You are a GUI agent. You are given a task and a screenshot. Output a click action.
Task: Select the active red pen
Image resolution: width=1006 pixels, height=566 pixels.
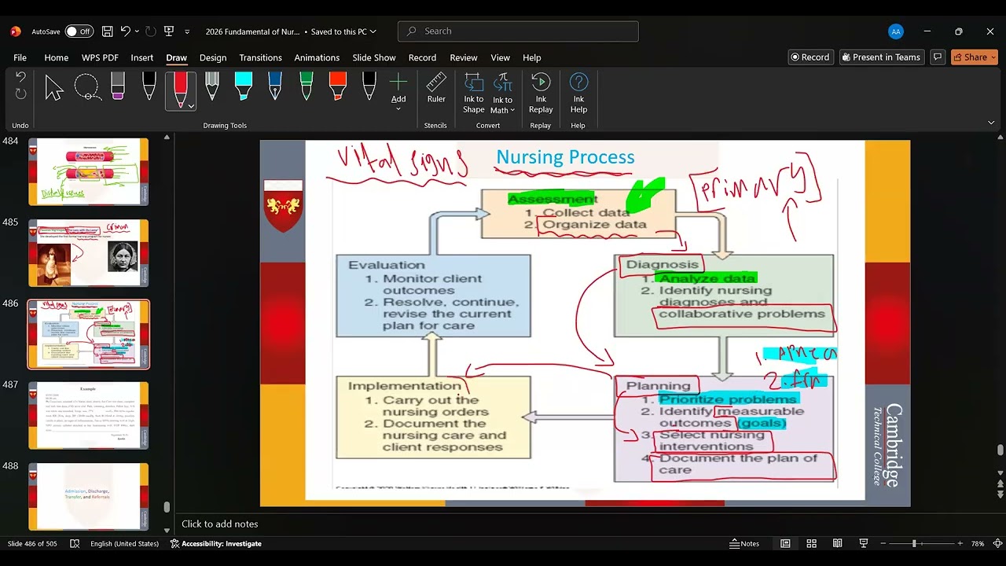(180, 89)
